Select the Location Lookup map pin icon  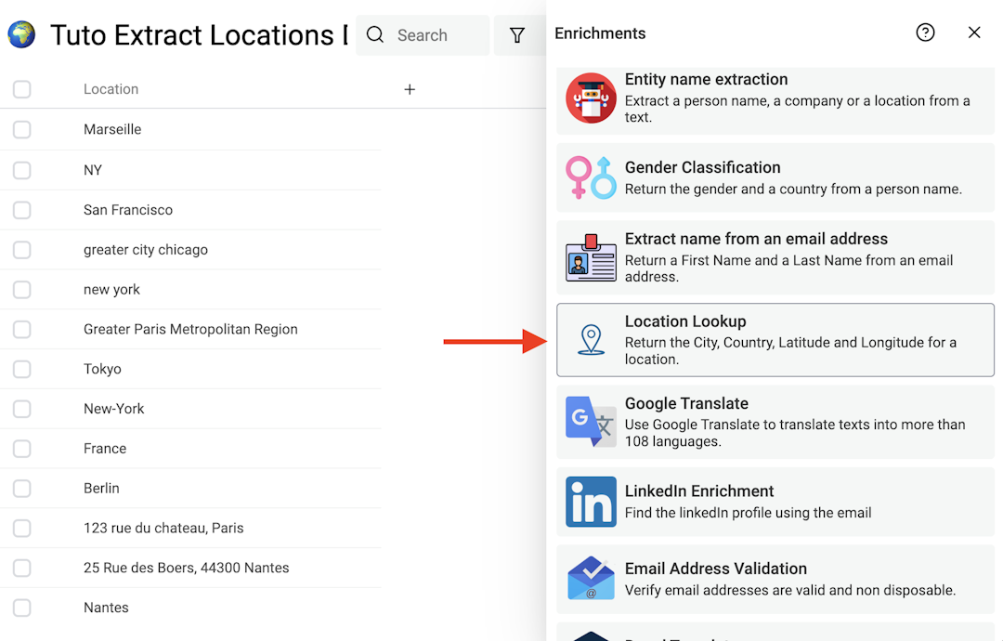pyautogui.click(x=592, y=339)
